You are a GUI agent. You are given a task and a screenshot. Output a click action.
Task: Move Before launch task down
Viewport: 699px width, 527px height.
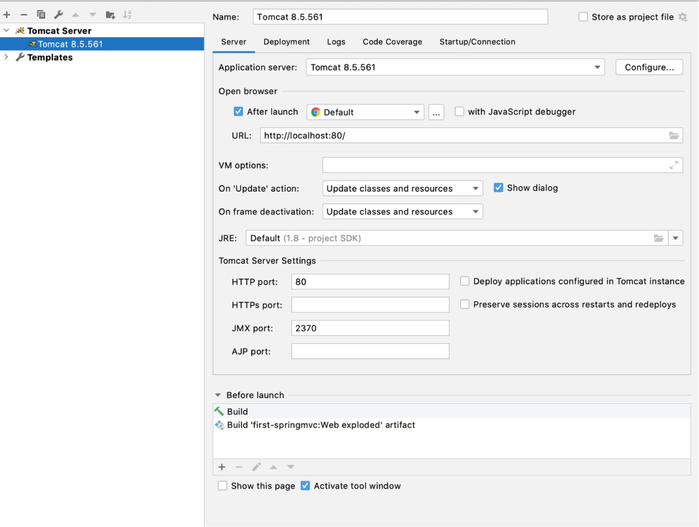coord(291,467)
